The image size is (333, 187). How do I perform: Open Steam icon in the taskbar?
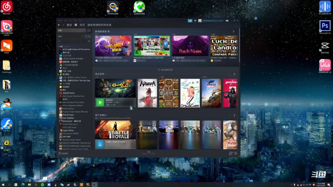click(68, 185)
